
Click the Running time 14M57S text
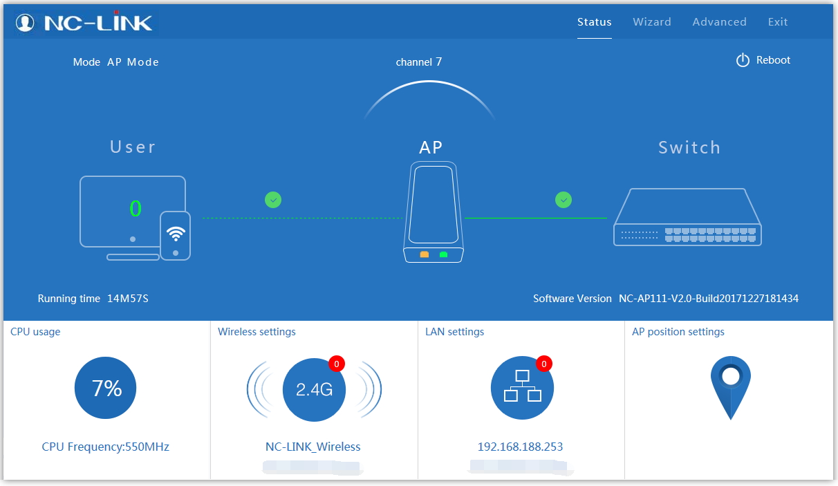click(93, 299)
